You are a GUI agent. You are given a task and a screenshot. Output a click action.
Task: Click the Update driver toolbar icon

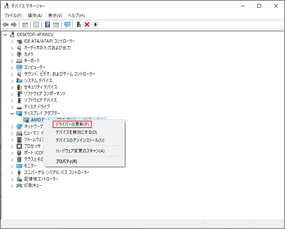(x=79, y=24)
